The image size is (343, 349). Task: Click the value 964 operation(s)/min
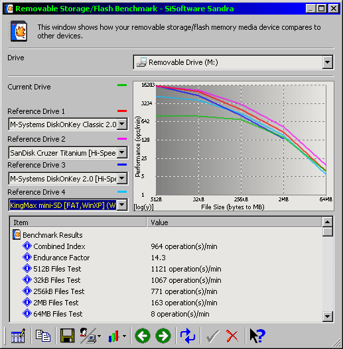click(x=184, y=246)
